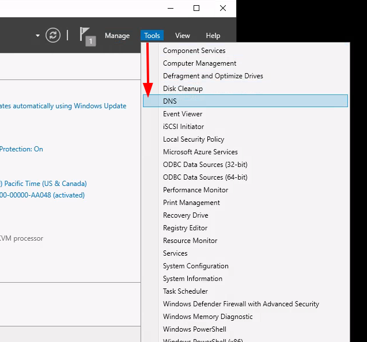Open Print Management
Viewport: 367px width, 342px height.
(x=245, y=202)
